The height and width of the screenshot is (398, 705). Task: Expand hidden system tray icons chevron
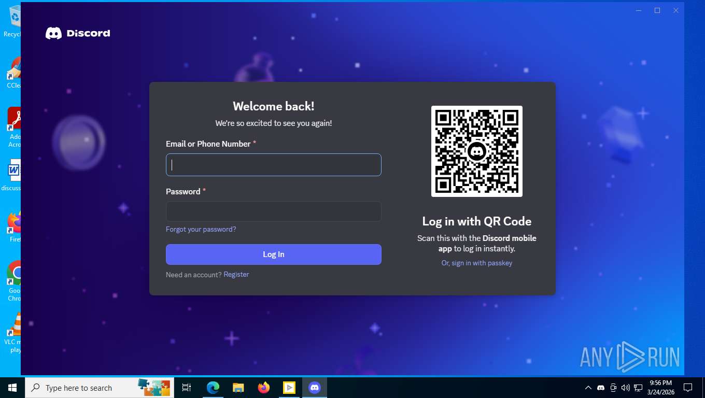click(x=588, y=388)
